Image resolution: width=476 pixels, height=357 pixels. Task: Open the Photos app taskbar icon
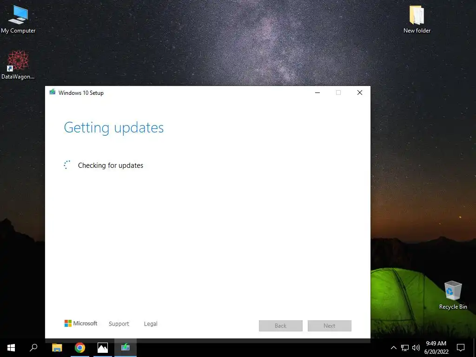point(103,348)
